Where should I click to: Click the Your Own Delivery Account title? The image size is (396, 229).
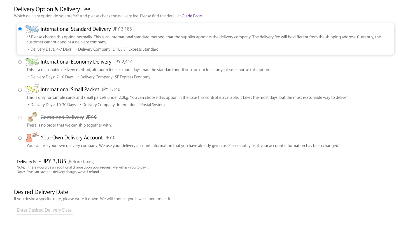[71, 138]
